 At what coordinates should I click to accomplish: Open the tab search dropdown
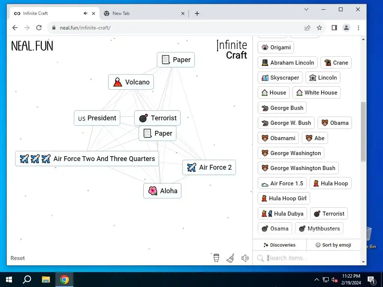[306, 9]
